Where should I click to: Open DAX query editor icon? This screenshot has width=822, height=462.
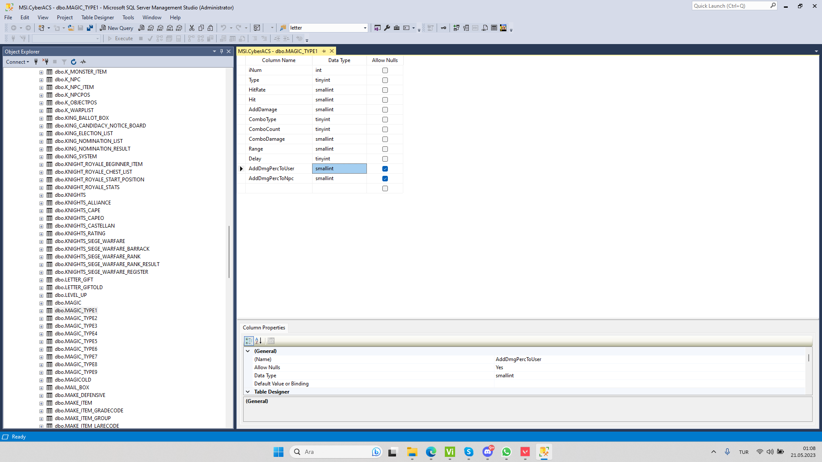(x=179, y=28)
